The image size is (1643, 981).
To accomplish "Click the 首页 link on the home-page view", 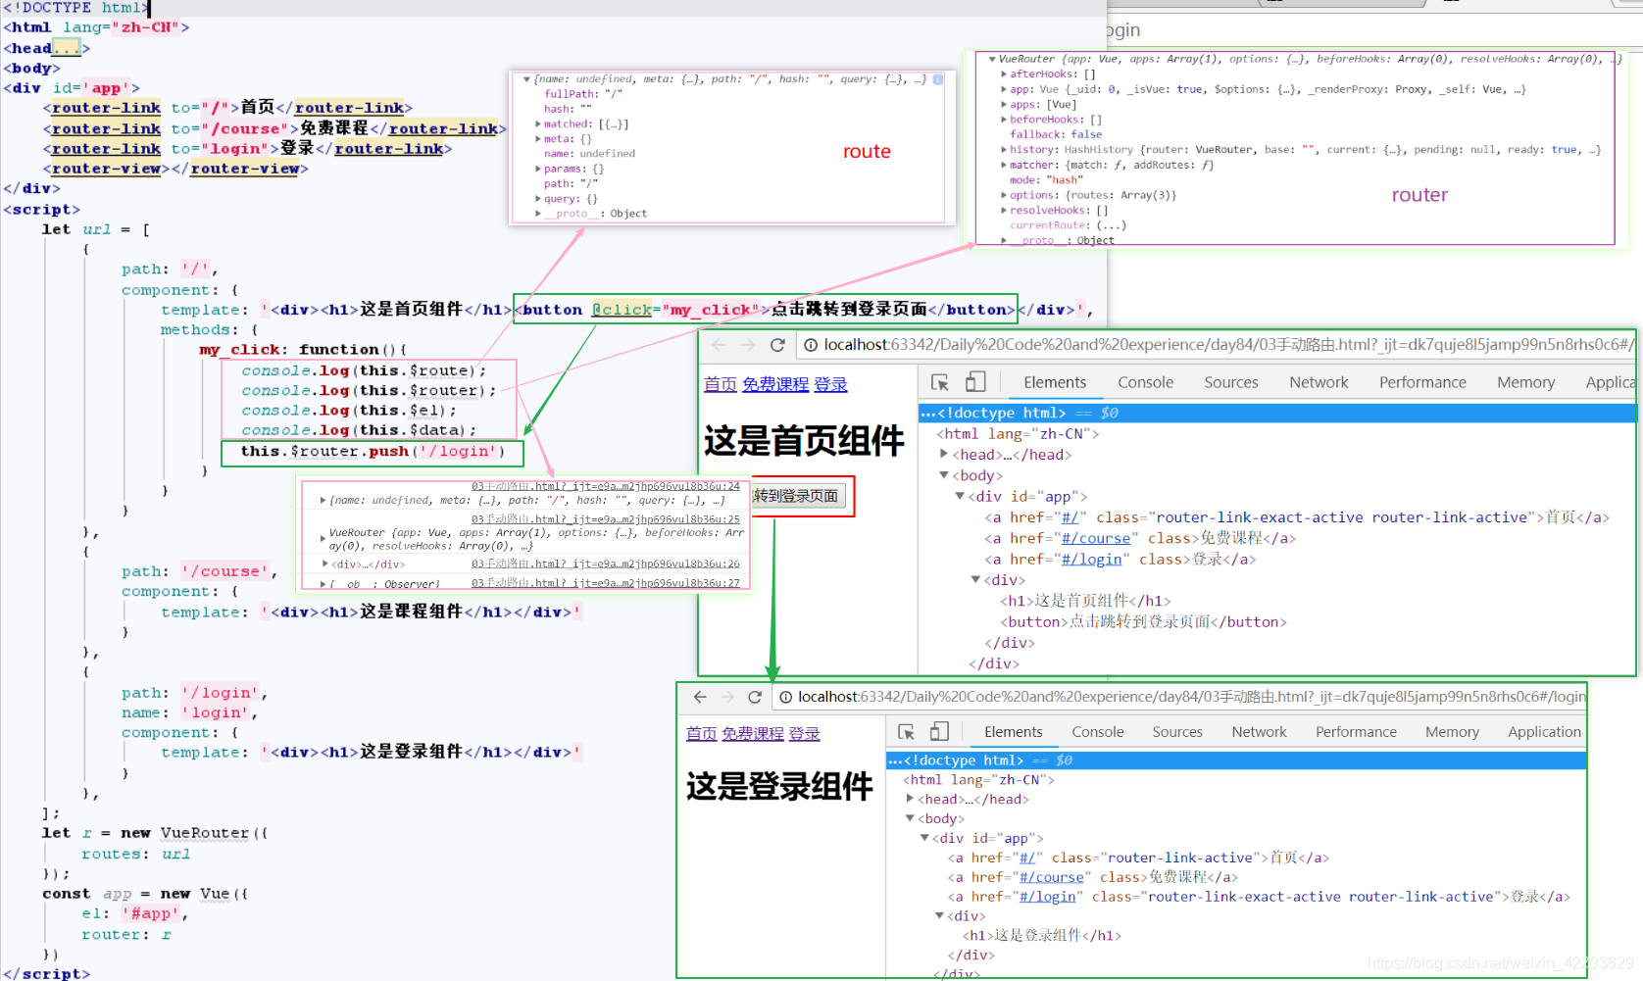I will (x=720, y=385).
